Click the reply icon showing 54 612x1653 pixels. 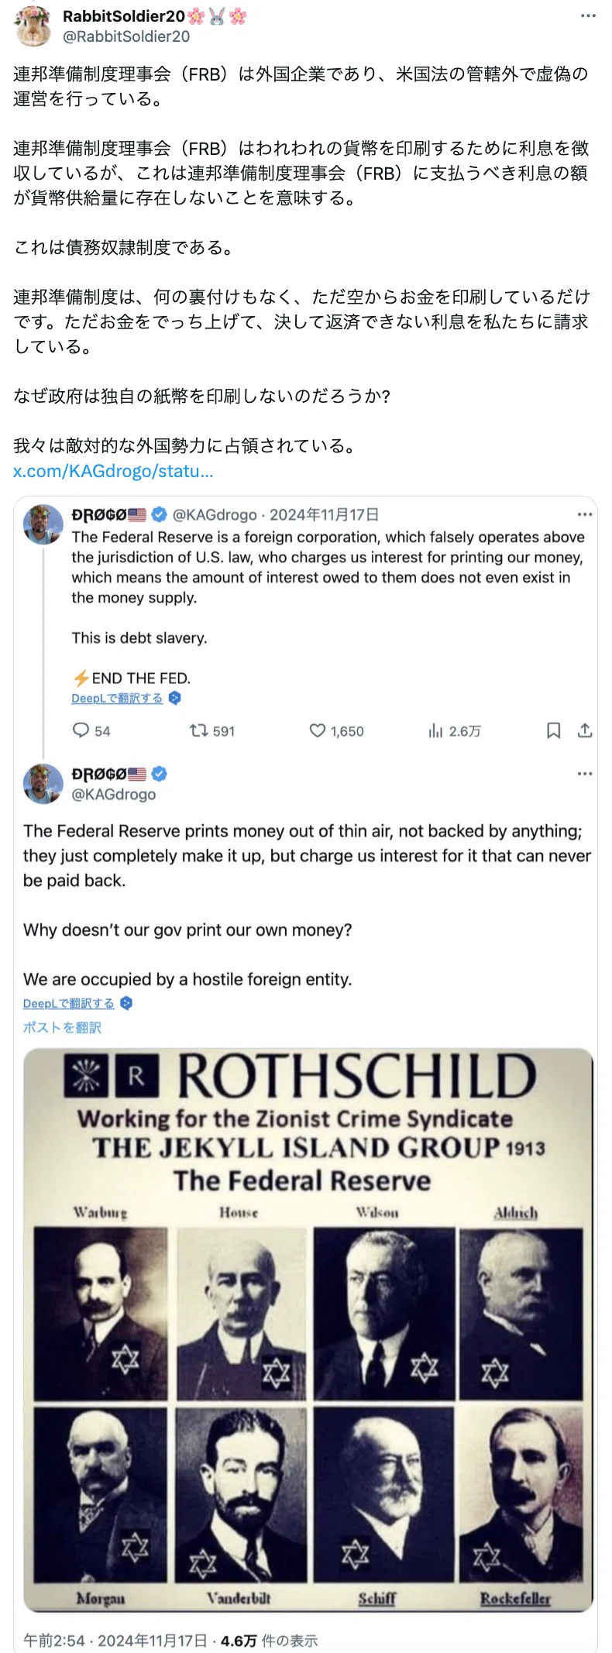(x=81, y=730)
